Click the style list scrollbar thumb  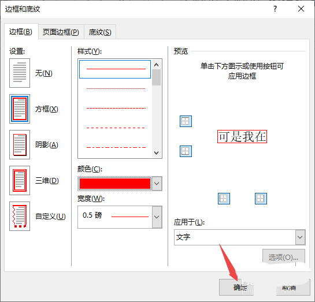[156, 77]
